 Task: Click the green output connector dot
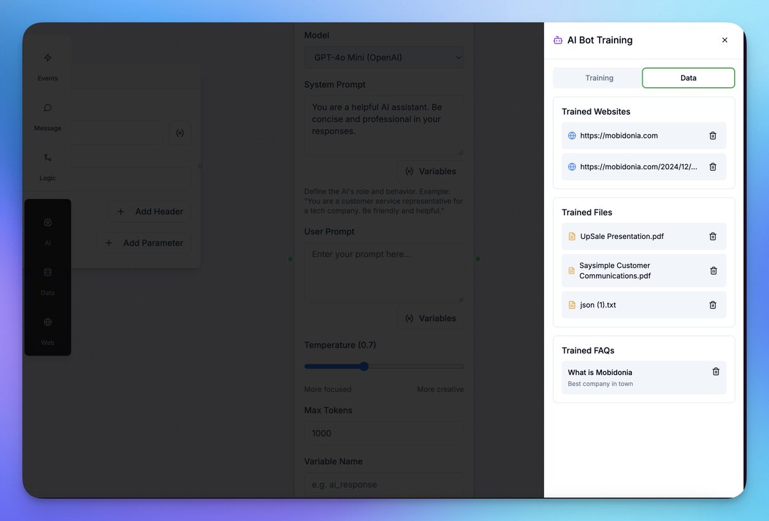tap(477, 259)
